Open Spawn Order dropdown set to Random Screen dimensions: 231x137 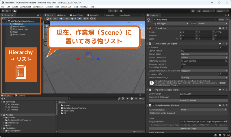click(204, 54)
